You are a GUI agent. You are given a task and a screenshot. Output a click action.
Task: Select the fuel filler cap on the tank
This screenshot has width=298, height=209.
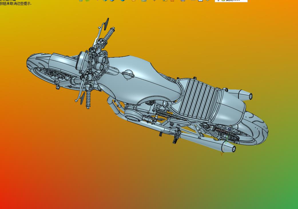pyautogui.click(x=128, y=74)
